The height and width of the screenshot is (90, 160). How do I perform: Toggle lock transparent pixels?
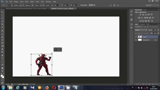(139, 33)
